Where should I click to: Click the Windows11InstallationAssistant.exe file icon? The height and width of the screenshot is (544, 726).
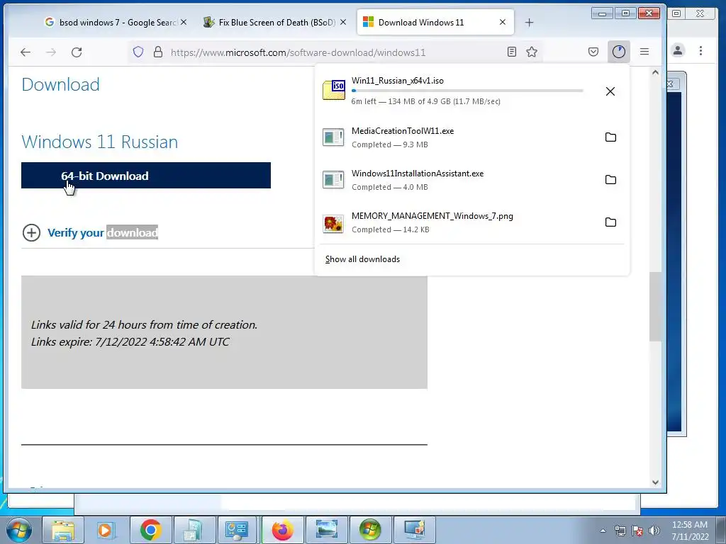[333, 180]
